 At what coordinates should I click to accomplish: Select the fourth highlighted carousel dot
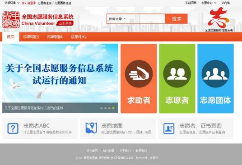(x=113, y=108)
